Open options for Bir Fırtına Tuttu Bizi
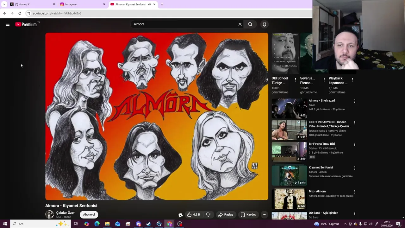The height and width of the screenshot is (228, 405). click(355, 144)
